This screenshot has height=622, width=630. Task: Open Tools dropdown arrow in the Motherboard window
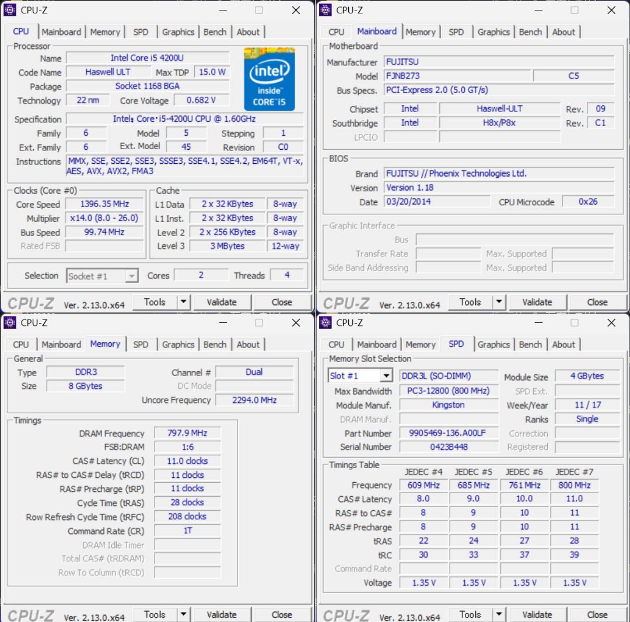pyautogui.click(x=499, y=301)
